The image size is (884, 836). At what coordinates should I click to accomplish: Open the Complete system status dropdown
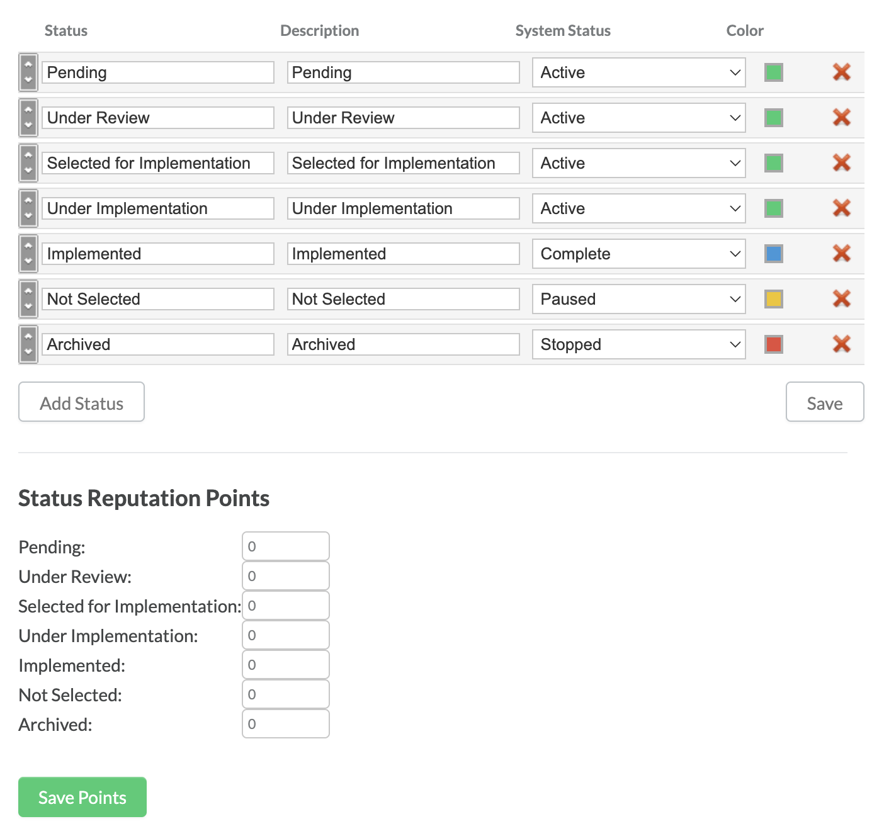(x=638, y=254)
